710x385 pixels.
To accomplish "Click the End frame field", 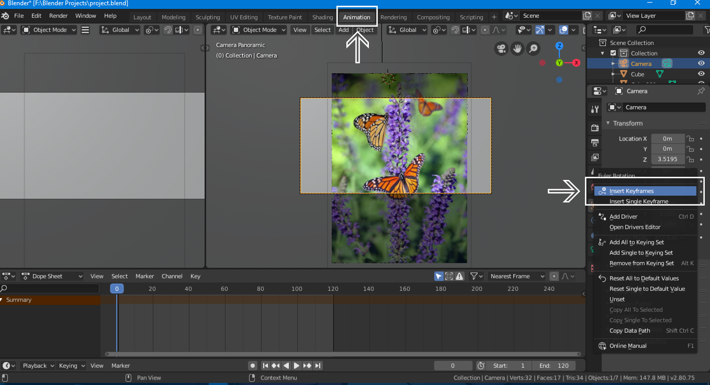I will [x=554, y=366].
